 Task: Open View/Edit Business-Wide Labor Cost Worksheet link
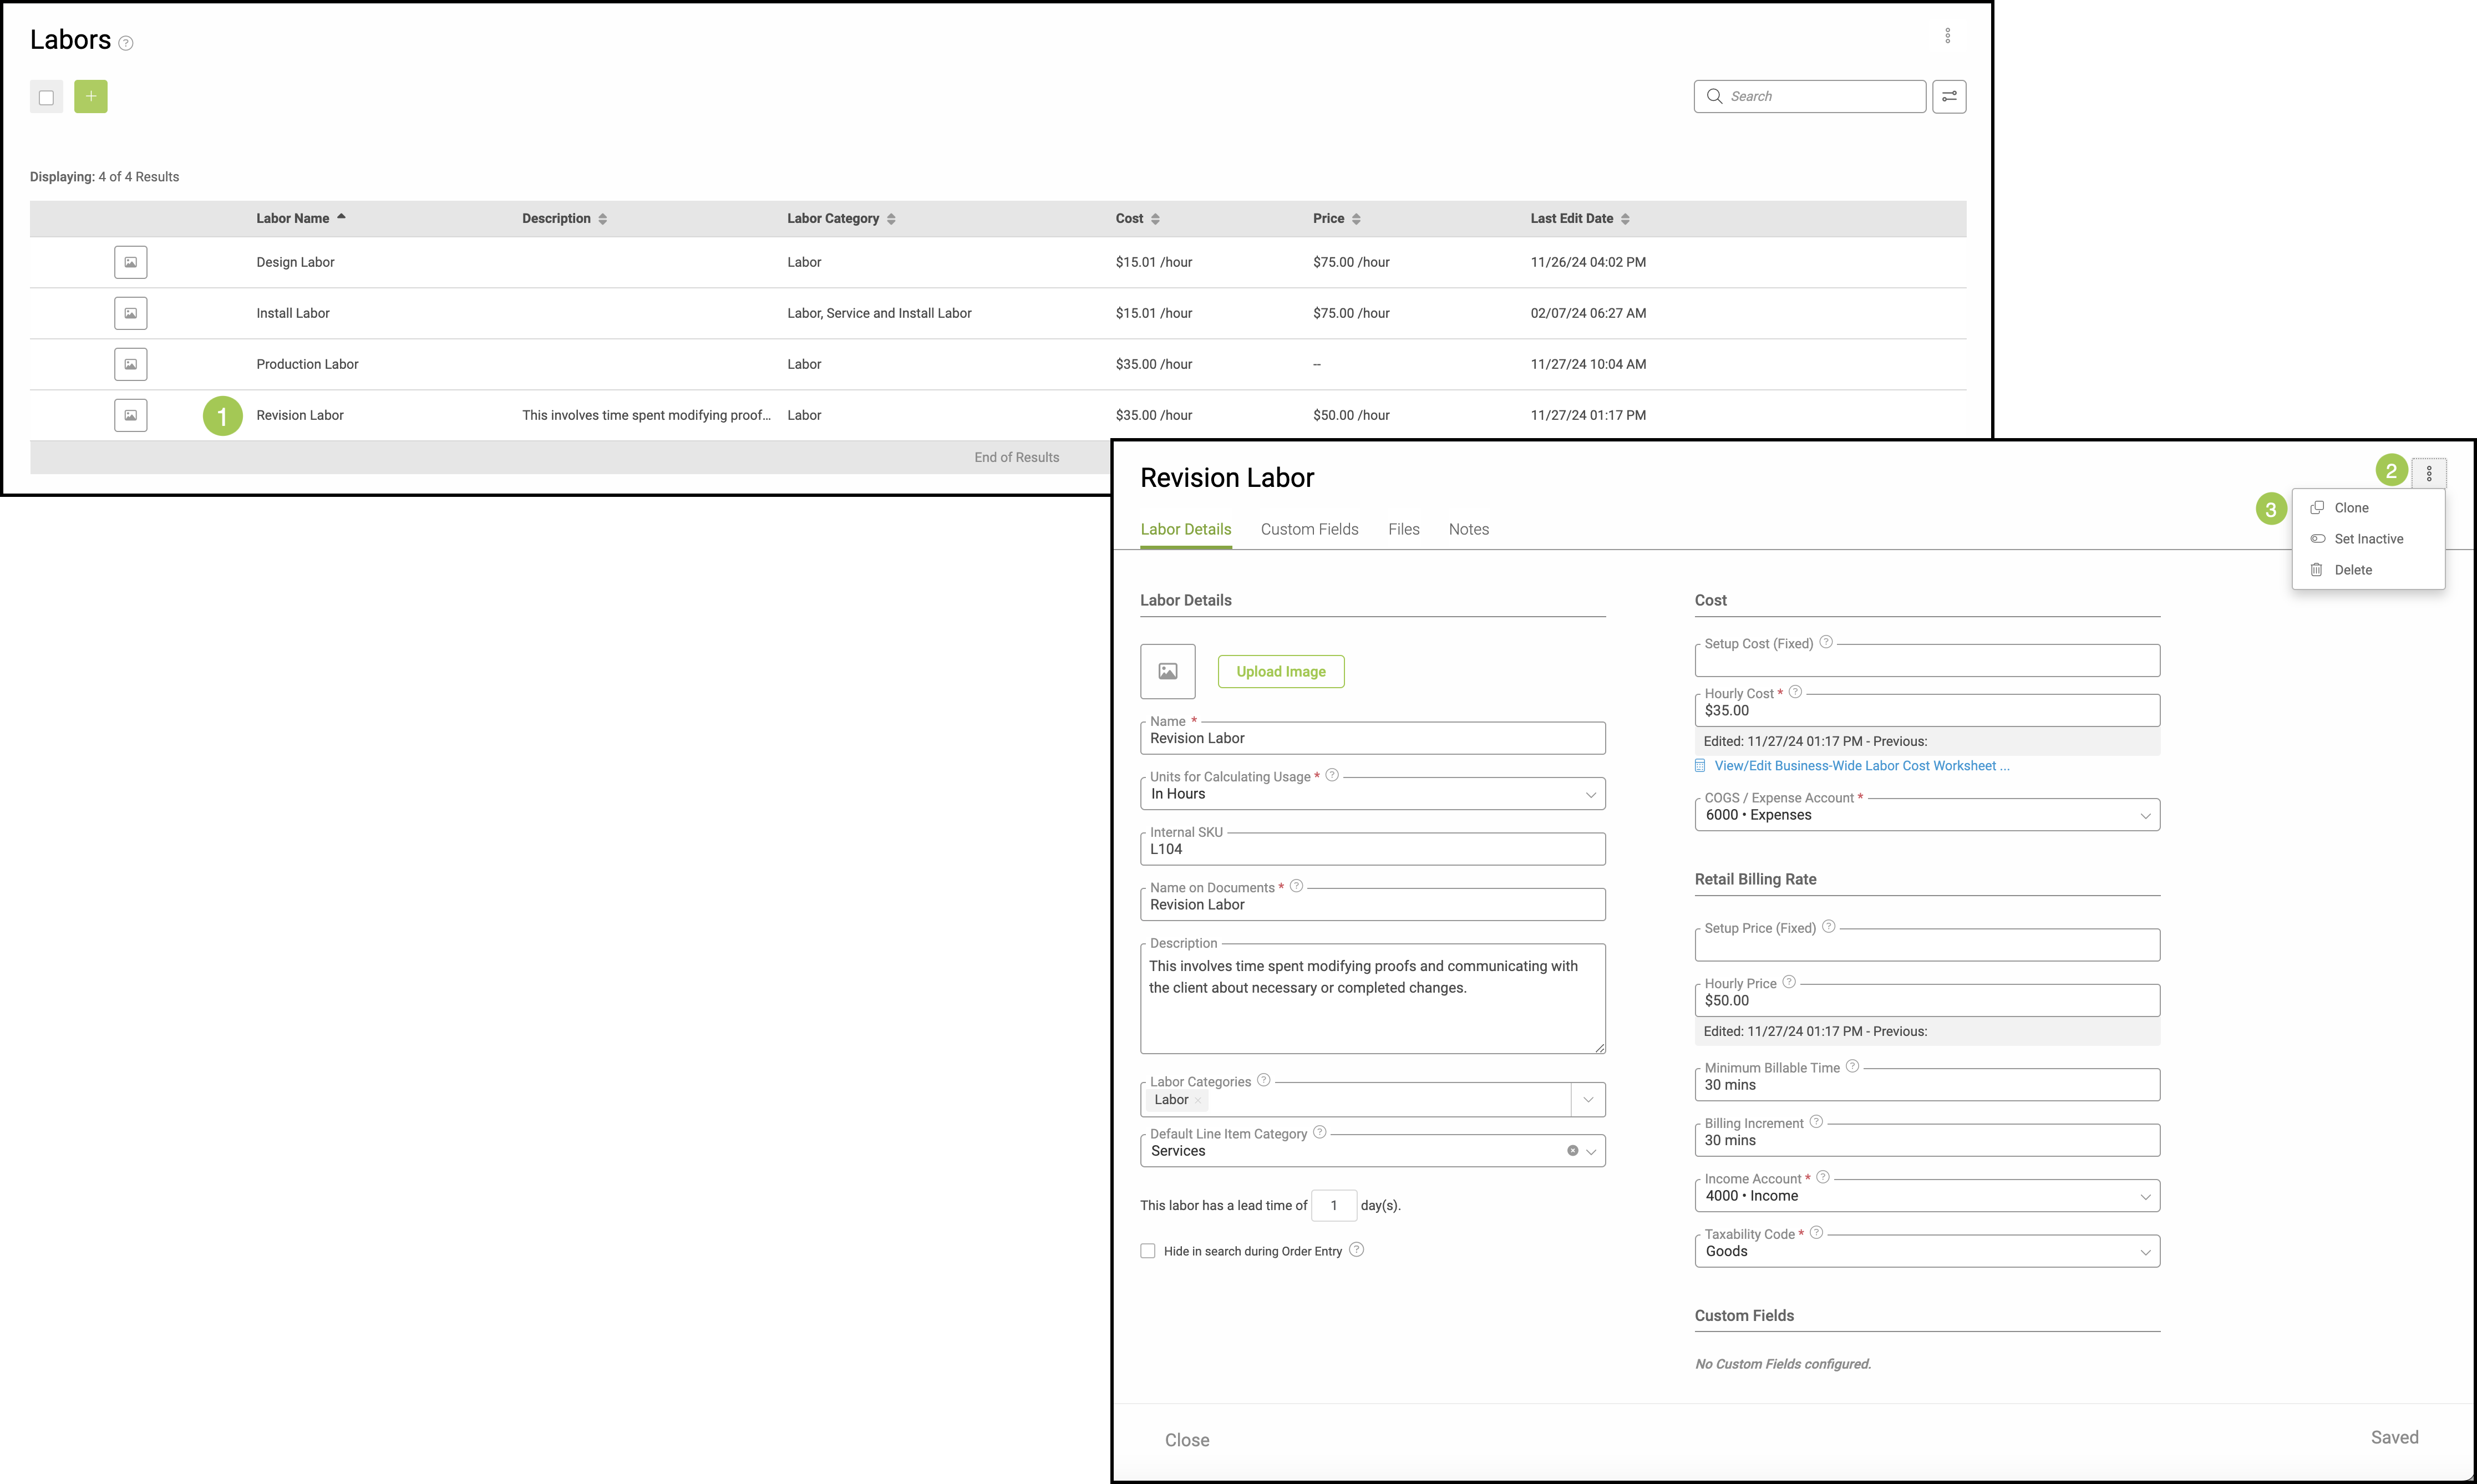(1860, 766)
